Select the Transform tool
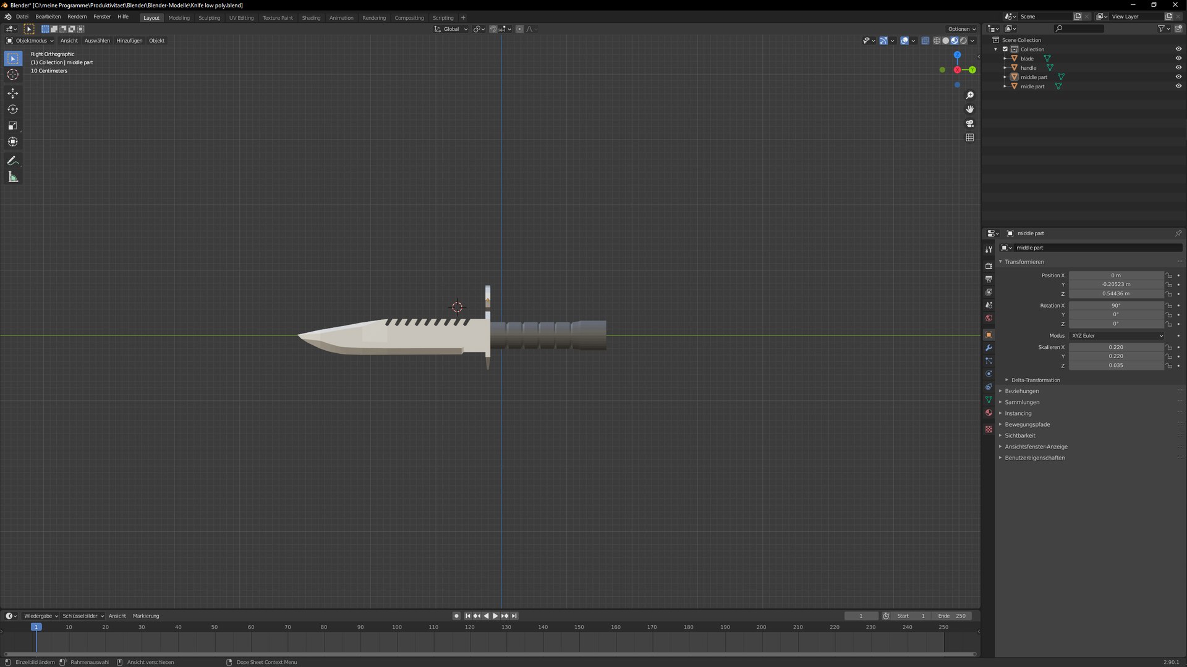The height and width of the screenshot is (667, 1187). click(x=13, y=141)
